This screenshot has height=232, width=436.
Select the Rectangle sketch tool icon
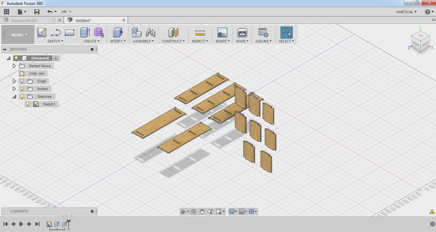pos(70,32)
